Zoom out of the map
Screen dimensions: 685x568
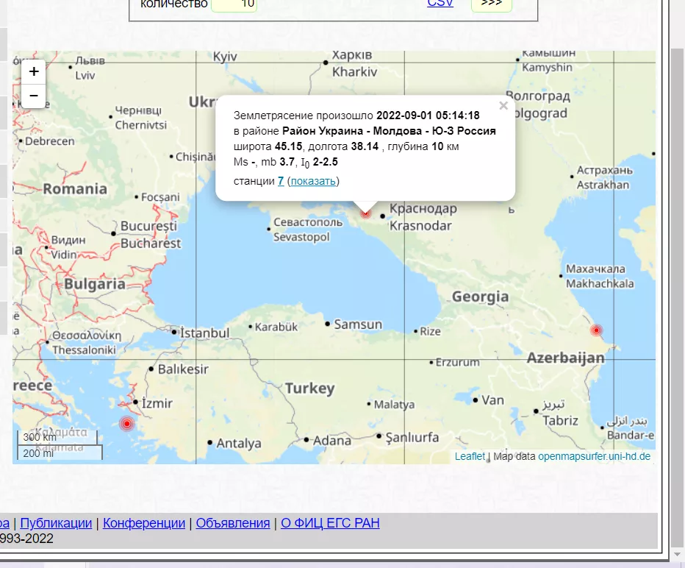(x=34, y=96)
